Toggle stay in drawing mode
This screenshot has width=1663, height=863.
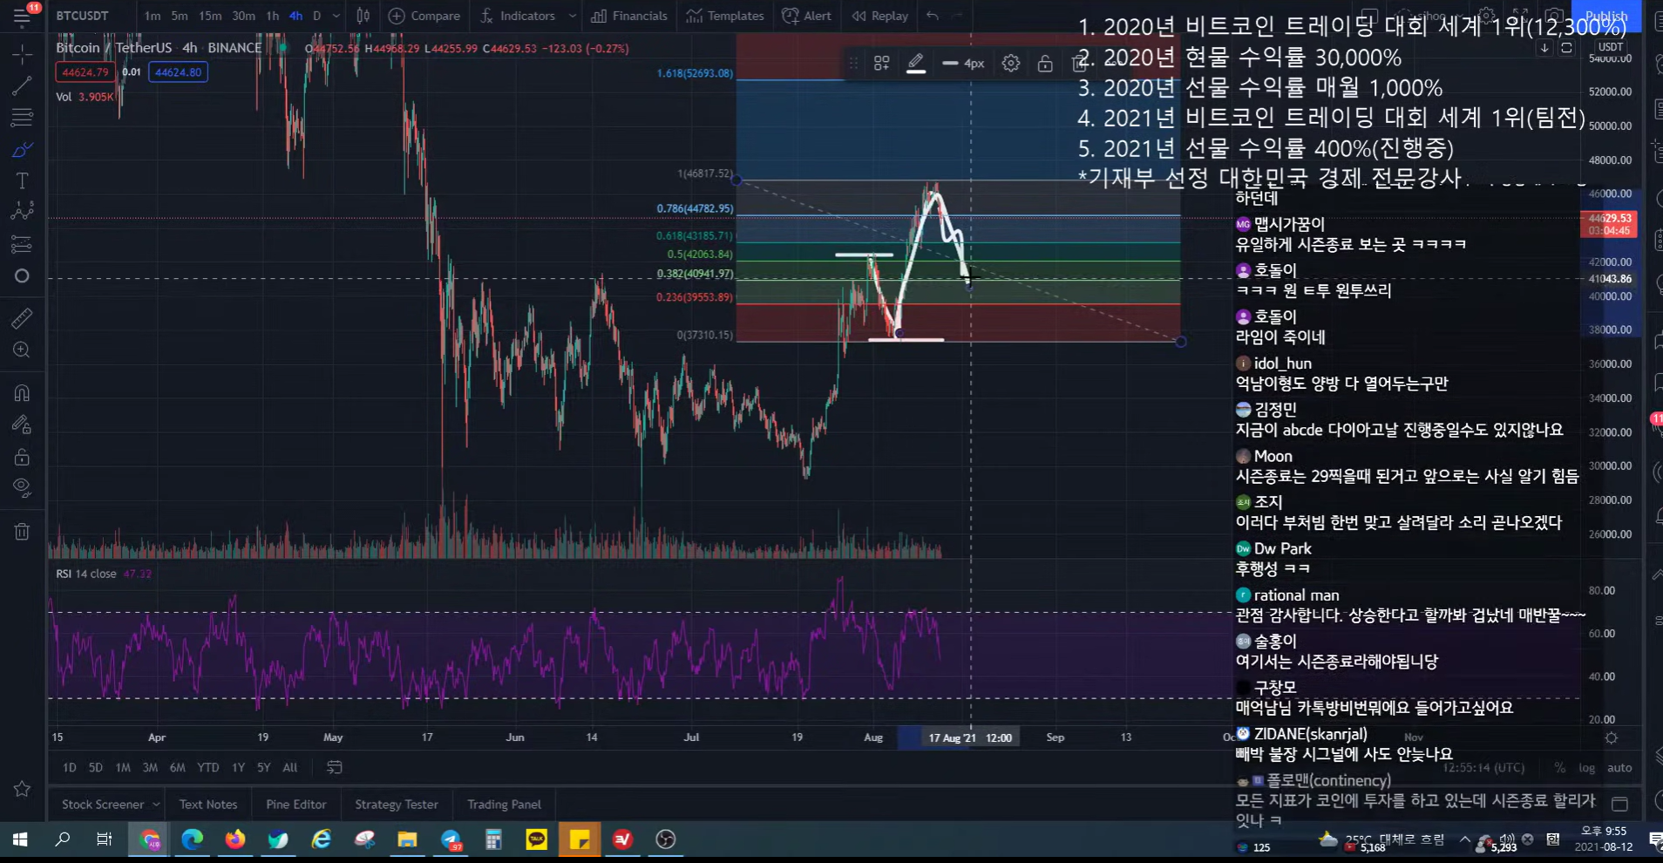(22, 425)
